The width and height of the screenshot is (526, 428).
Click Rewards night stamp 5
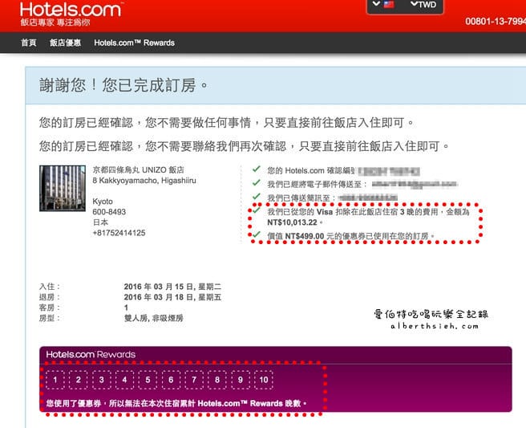tap(148, 380)
